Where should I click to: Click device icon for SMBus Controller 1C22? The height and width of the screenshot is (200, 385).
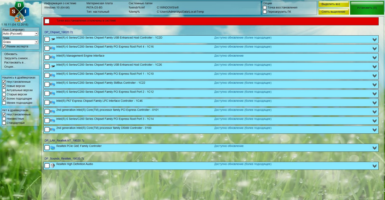pos(53,85)
